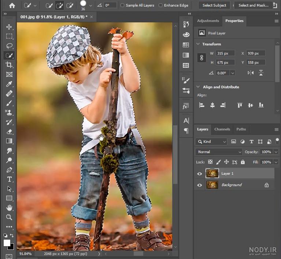Click the Home icon in options bar
281x259 pixels.
(12, 5)
